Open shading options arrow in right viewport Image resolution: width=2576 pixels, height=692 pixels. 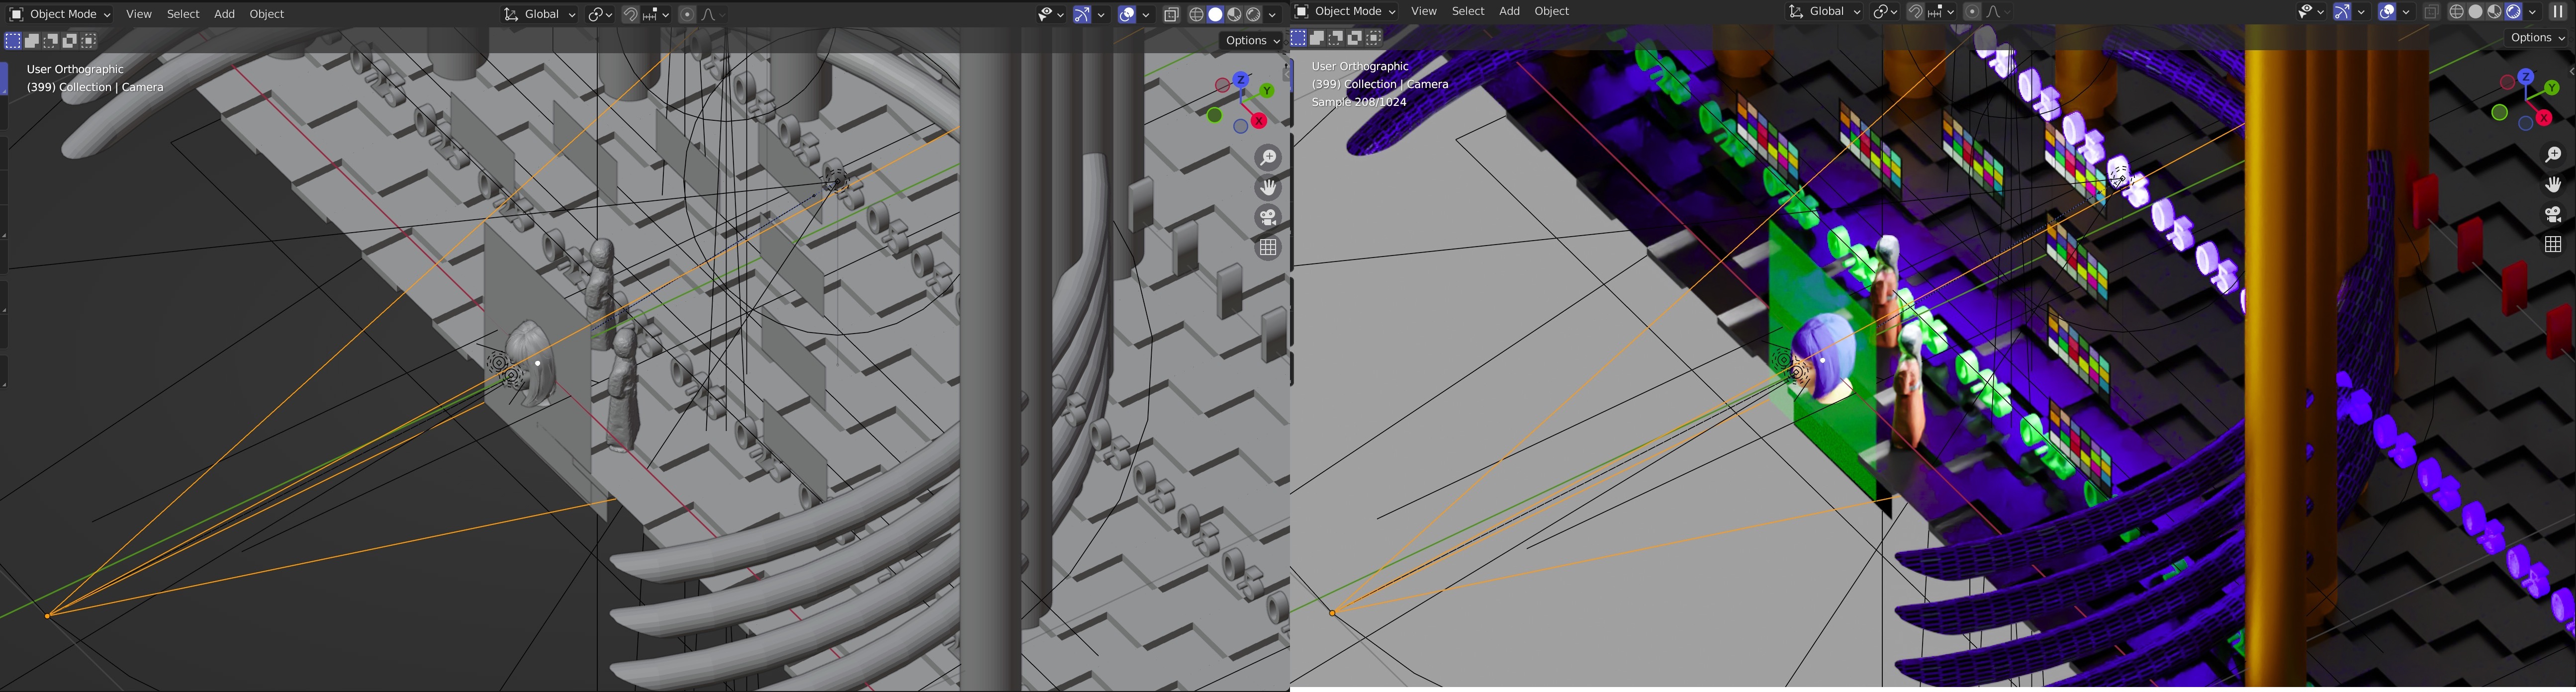(2533, 11)
